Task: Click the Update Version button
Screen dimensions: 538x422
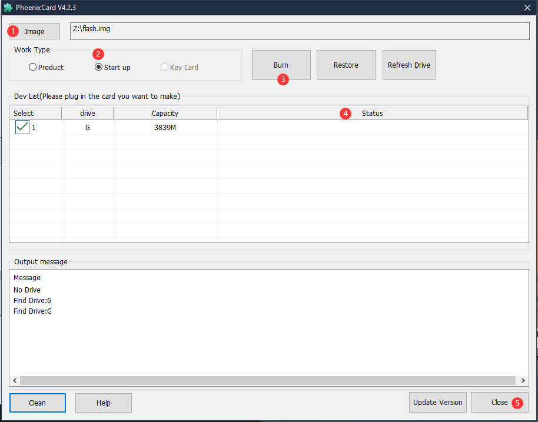Action: (x=438, y=403)
